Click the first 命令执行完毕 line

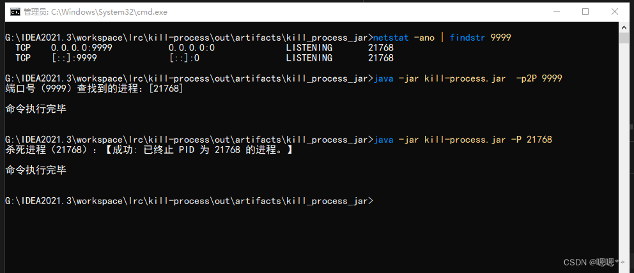pos(36,109)
